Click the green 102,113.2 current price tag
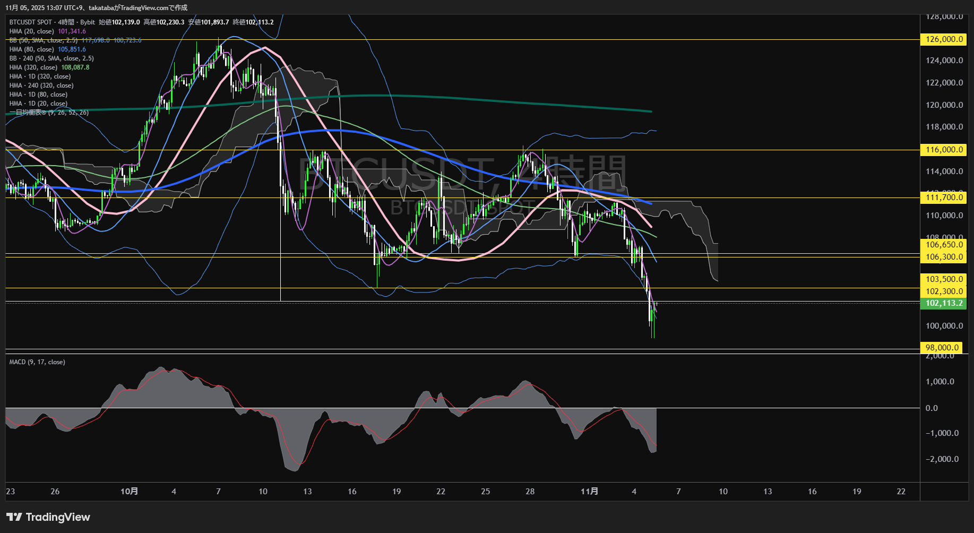The image size is (974, 533). coord(944,304)
